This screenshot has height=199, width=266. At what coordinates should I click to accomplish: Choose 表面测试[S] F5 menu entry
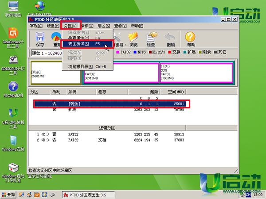click(87, 44)
